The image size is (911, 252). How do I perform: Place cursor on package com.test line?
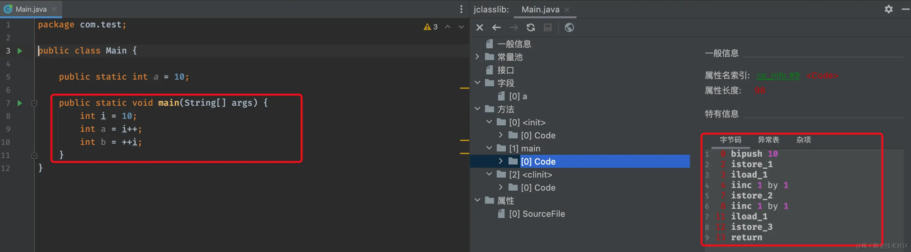(82, 25)
